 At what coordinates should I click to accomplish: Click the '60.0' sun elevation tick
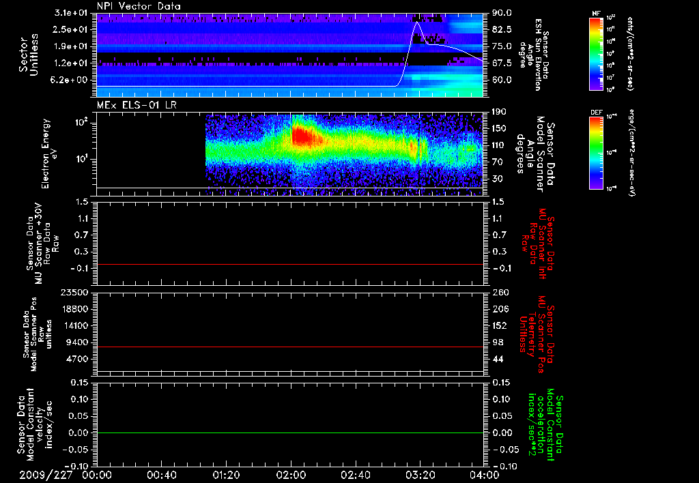point(502,80)
